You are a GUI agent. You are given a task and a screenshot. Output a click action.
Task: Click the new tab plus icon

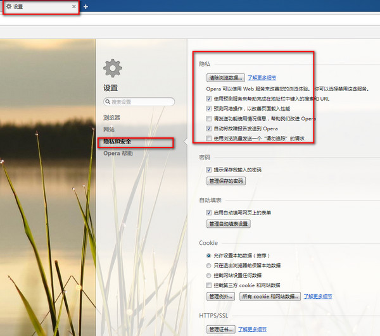(85, 6)
